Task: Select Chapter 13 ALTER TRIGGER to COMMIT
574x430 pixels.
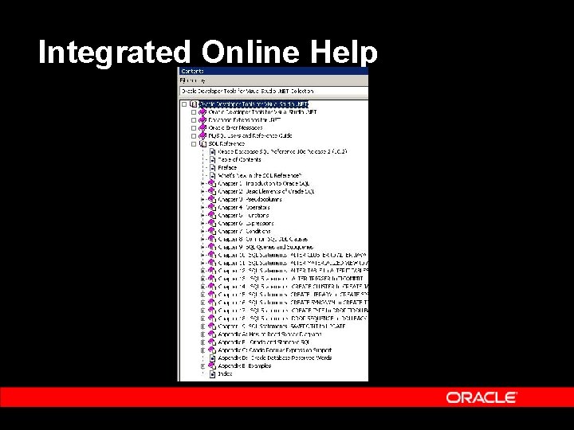Action: click(x=290, y=279)
